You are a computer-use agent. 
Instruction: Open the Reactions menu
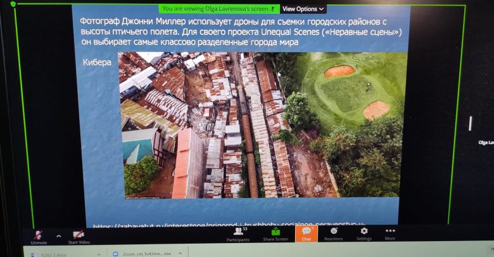(333, 234)
